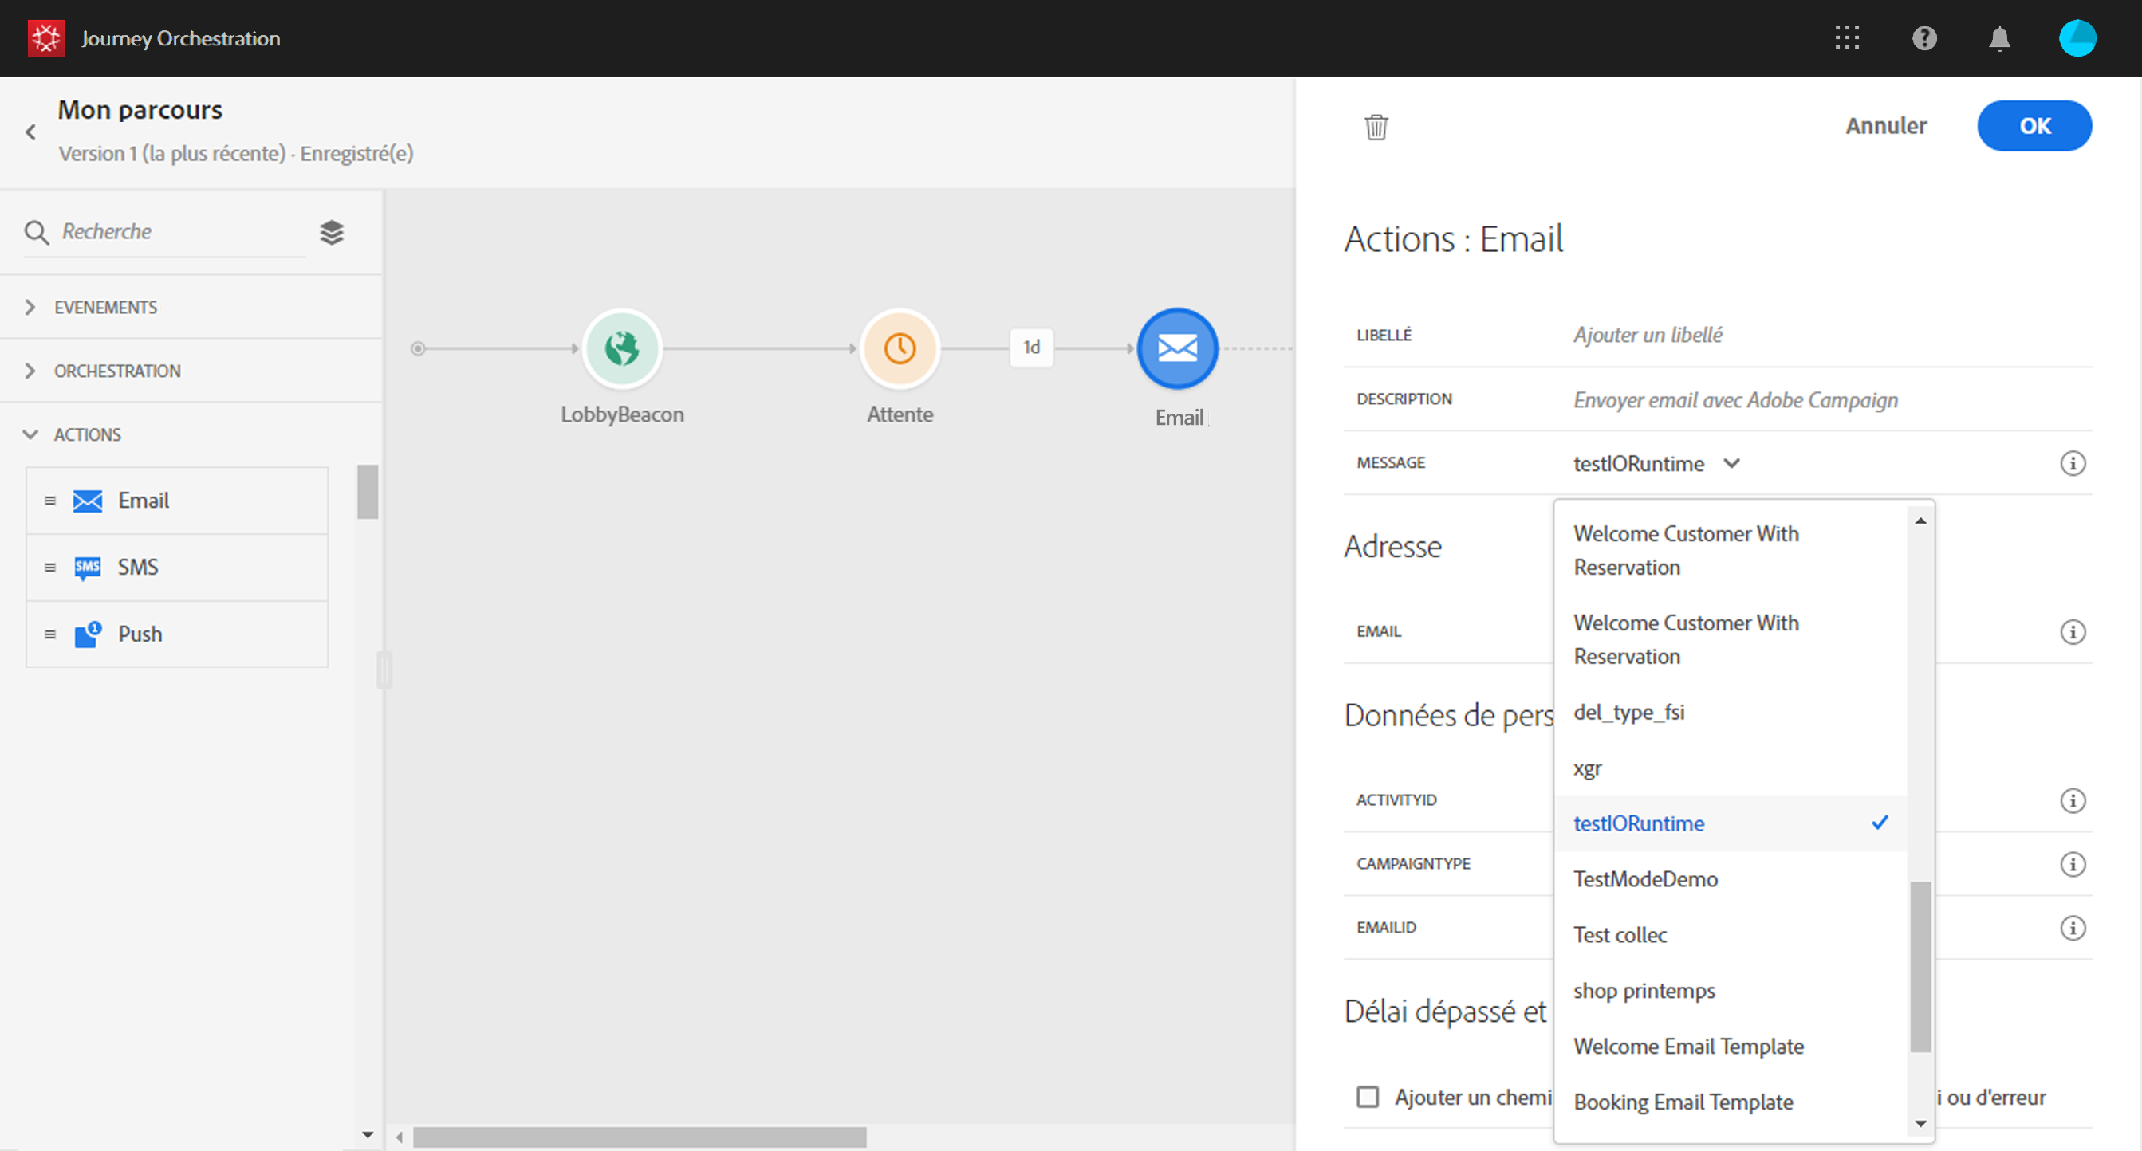The height and width of the screenshot is (1151, 2142).
Task: Choose TestModeDemo from the message list
Action: (x=1644, y=879)
